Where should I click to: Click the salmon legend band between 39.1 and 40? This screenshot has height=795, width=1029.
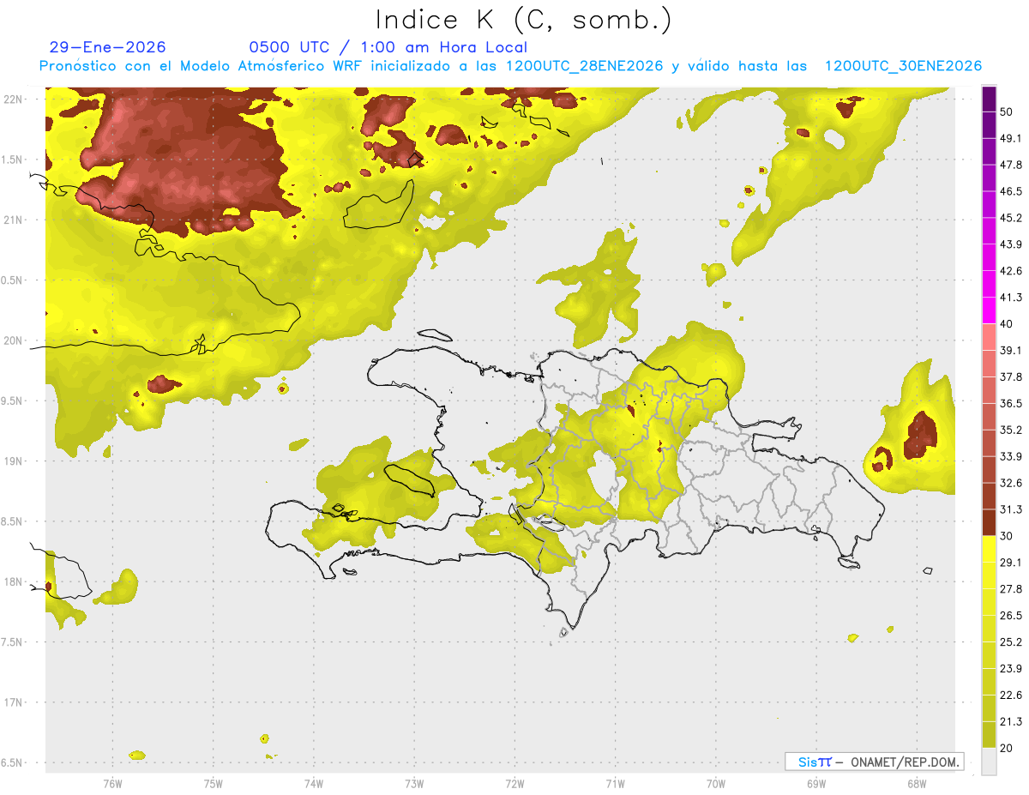[x=989, y=337]
